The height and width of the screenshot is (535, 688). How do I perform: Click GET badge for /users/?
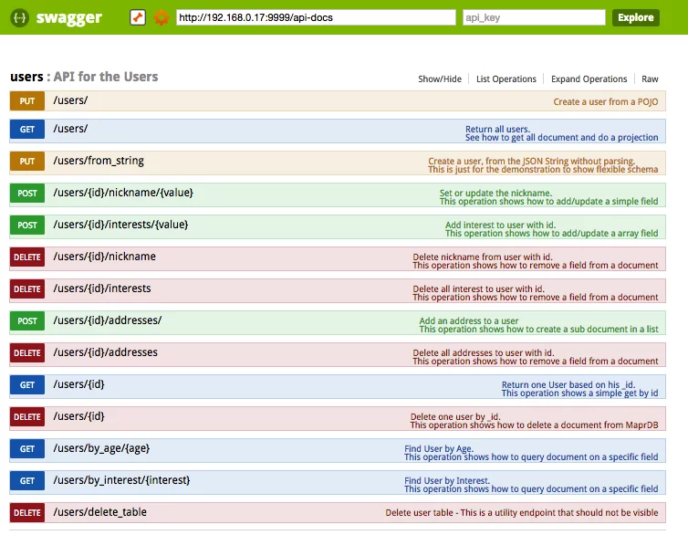coord(27,130)
